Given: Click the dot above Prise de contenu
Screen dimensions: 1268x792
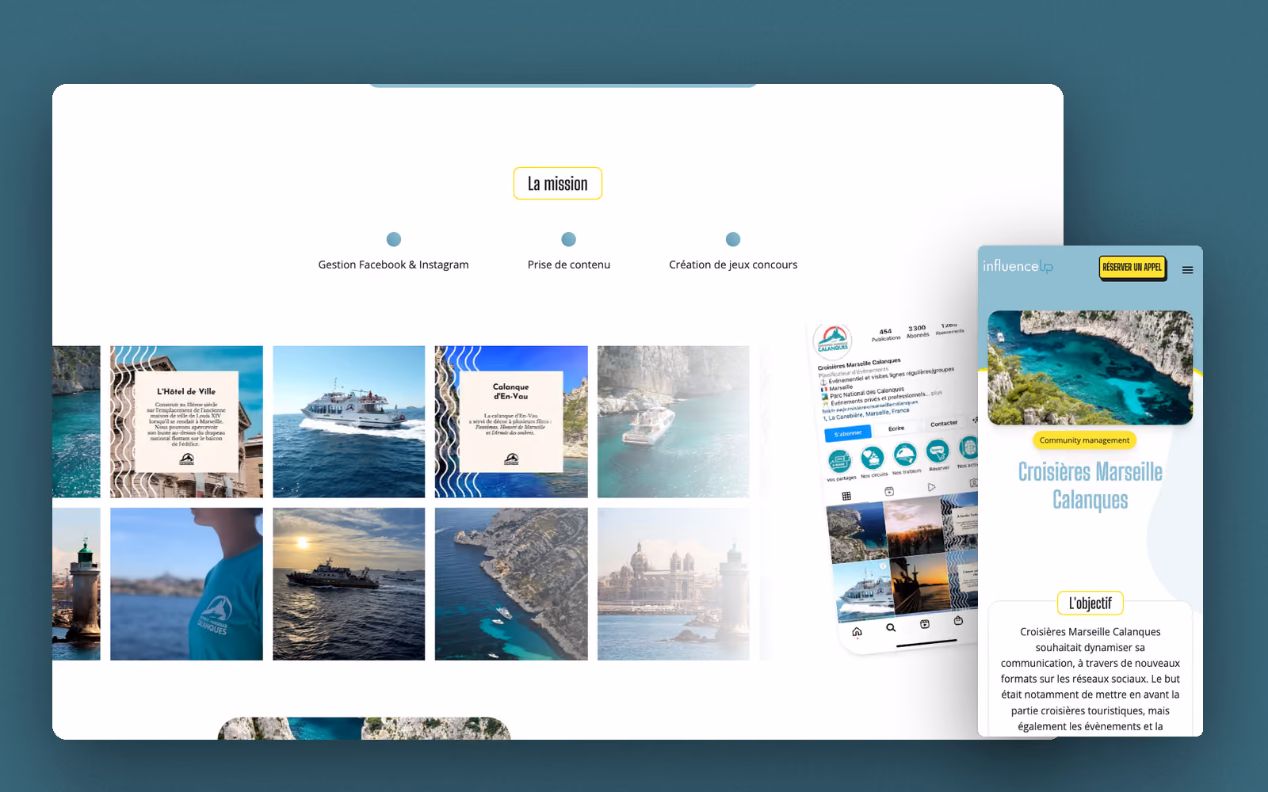Looking at the screenshot, I should (568, 239).
